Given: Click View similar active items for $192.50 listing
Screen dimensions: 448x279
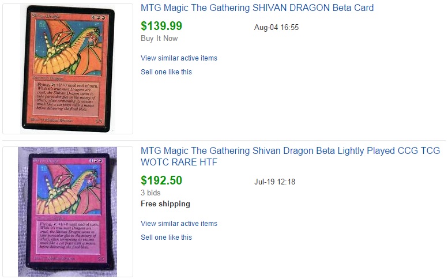Looking at the screenshot, I should point(179,224).
